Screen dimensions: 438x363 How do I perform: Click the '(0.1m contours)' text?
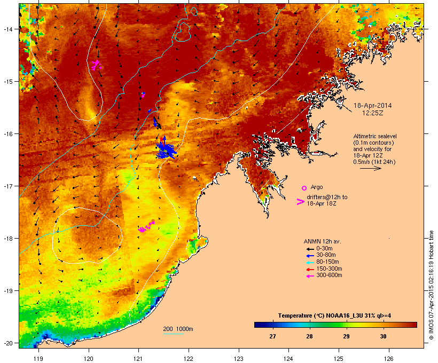373,143
